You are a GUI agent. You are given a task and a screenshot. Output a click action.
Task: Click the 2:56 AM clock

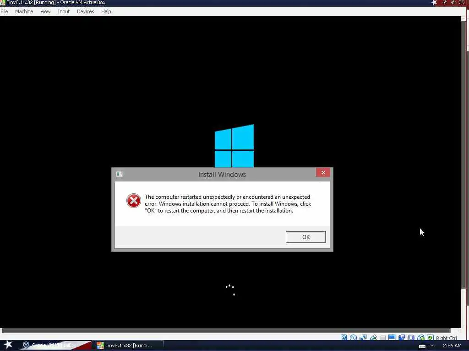452,346
